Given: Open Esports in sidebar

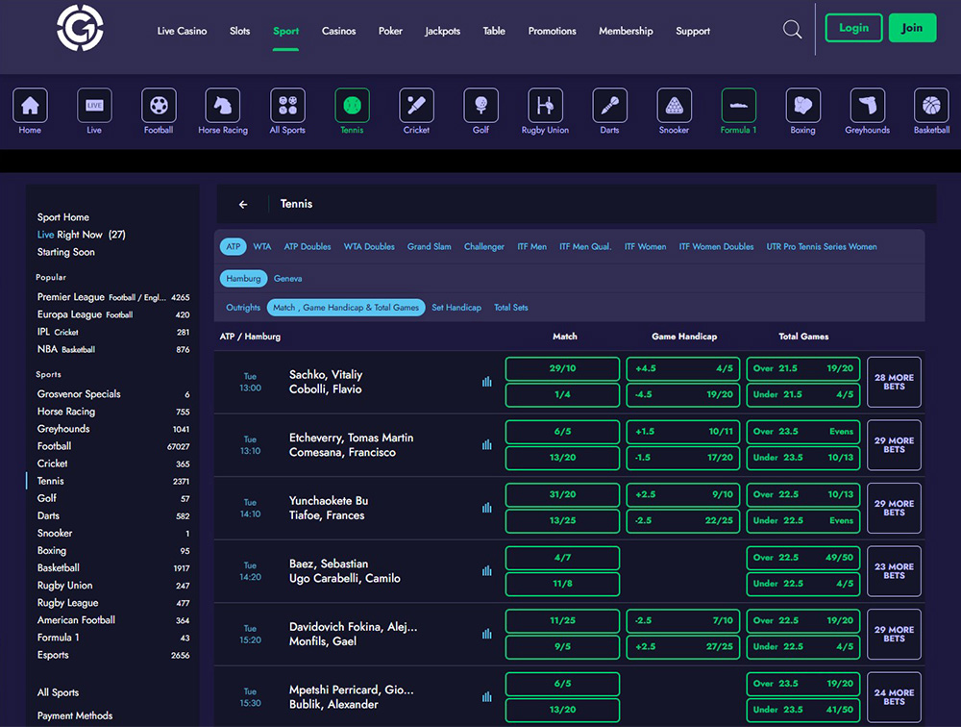Looking at the screenshot, I should [113, 655].
